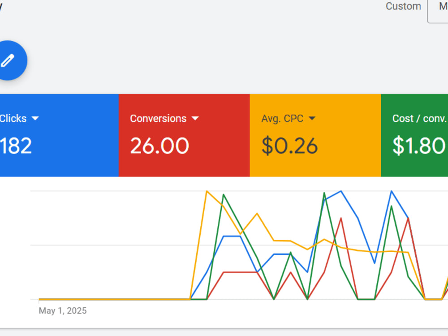448x336 pixels.
Task: Click the green line's first peak
Action: click(x=224, y=194)
